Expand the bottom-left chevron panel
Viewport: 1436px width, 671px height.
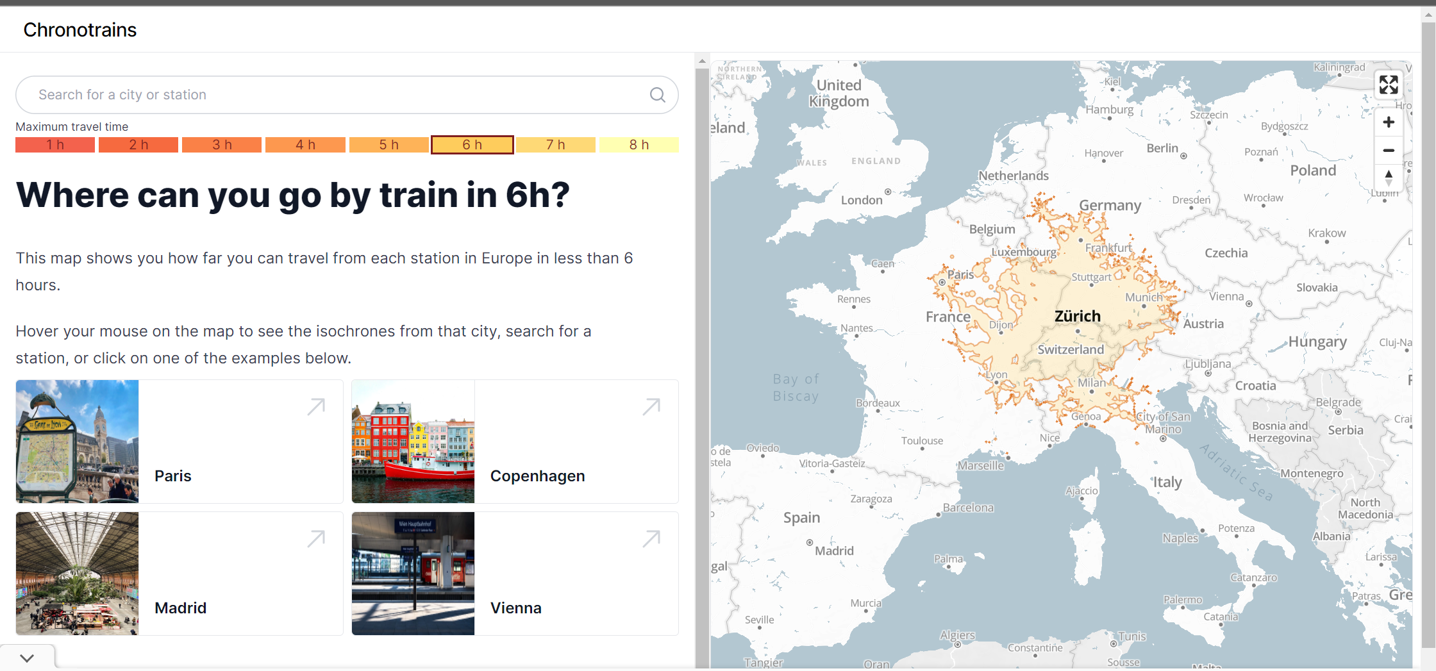pyautogui.click(x=27, y=658)
